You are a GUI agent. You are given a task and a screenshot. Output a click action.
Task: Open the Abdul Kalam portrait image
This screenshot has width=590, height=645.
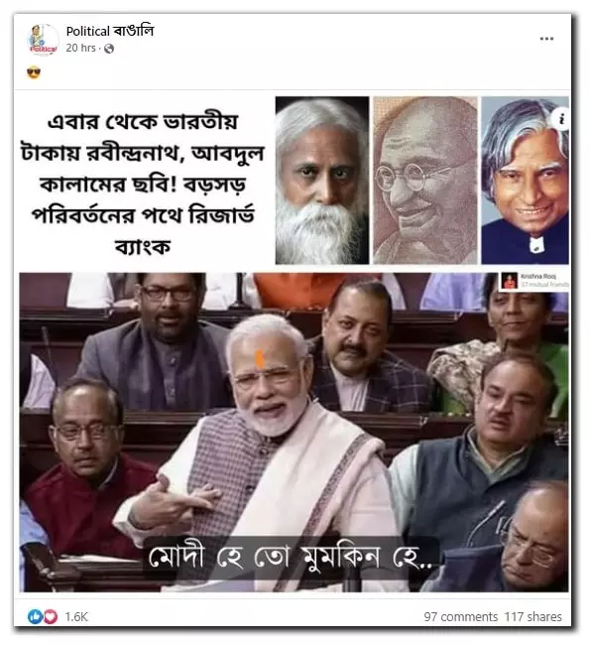(x=525, y=181)
